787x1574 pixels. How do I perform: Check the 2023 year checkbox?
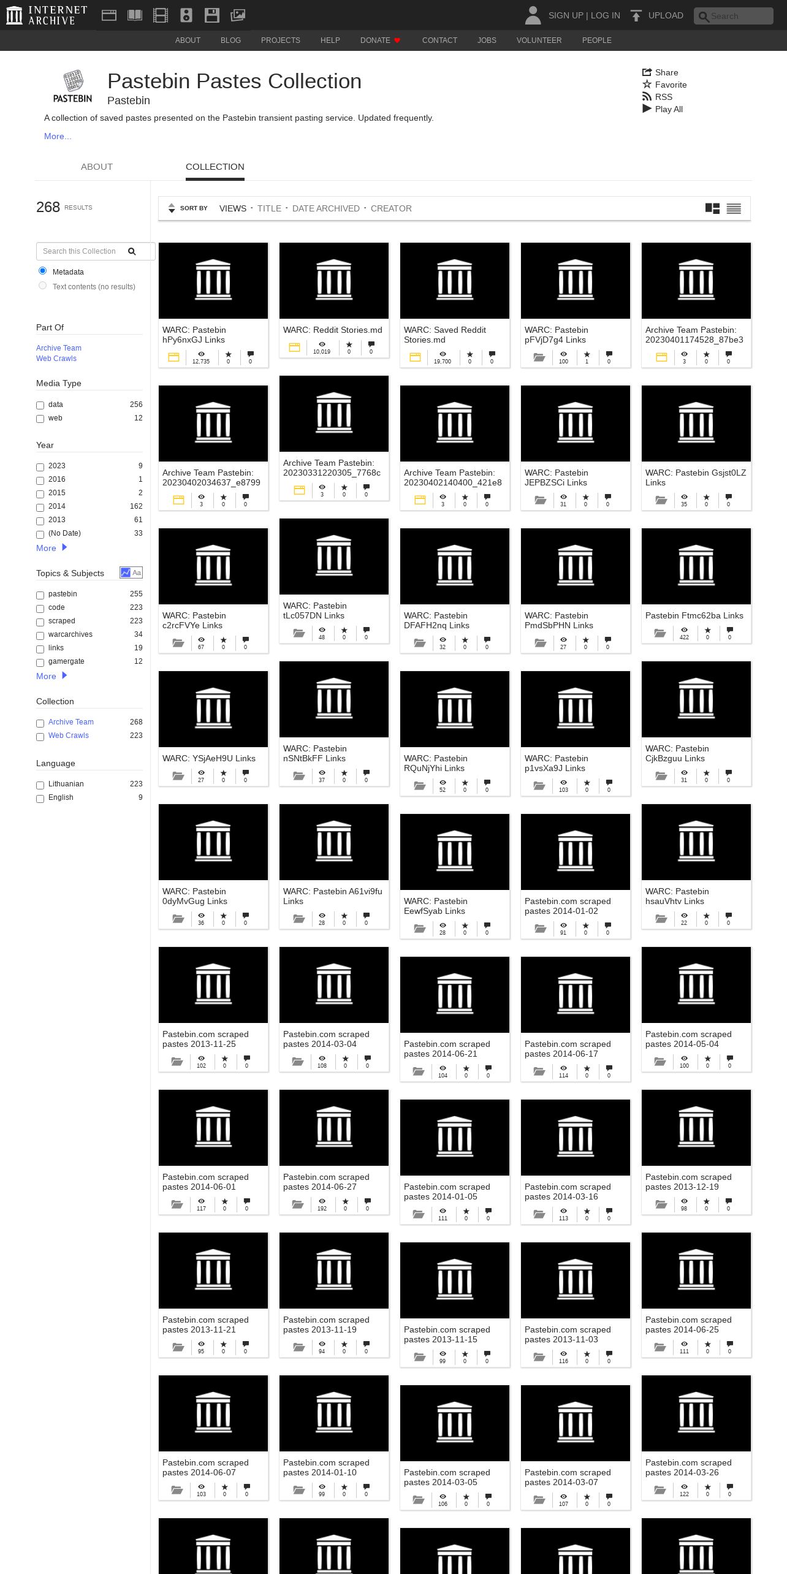(x=40, y=466)
